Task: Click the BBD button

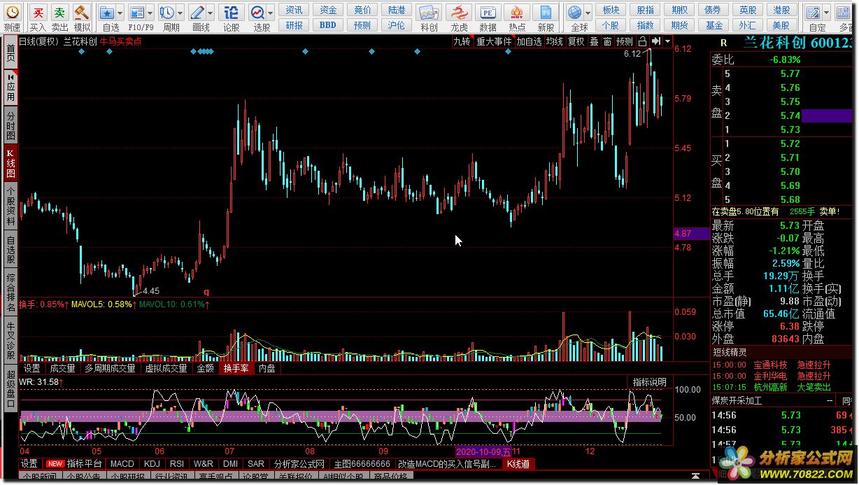Action: pyautogui.click(x=328, y=24)
